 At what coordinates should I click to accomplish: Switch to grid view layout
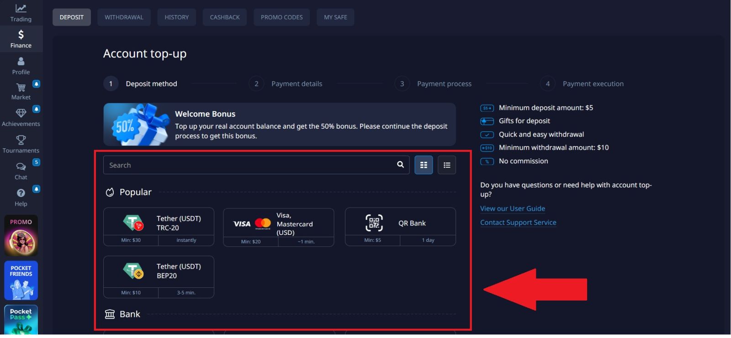(424, 165)
